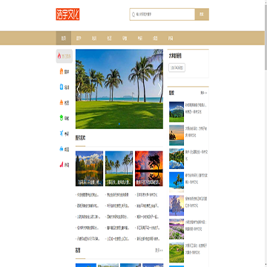
Task: Open the red sunset tree silhouette thumbnail
Action: click(149, 168)
